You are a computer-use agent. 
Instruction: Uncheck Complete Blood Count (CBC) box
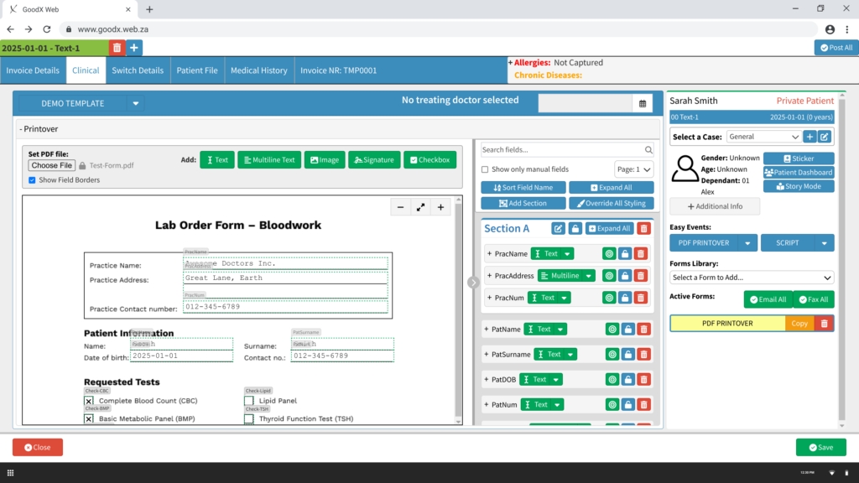click(x=89, y=401)
